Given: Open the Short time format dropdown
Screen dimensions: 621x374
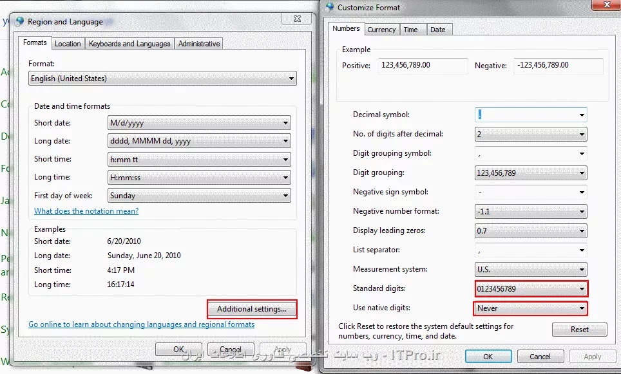Looking at the screenshot, I should point(199,160).
